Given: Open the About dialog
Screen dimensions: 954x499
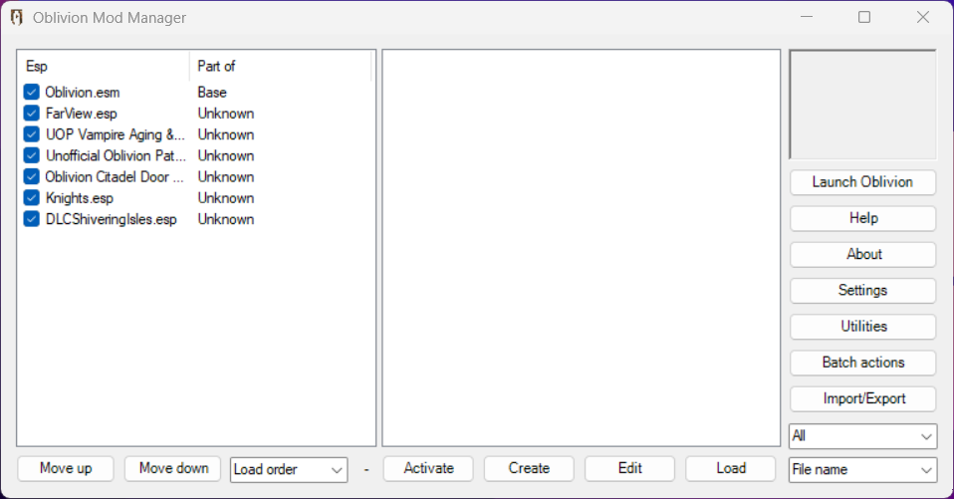Looking at the screenshot, I should [862, 254].
